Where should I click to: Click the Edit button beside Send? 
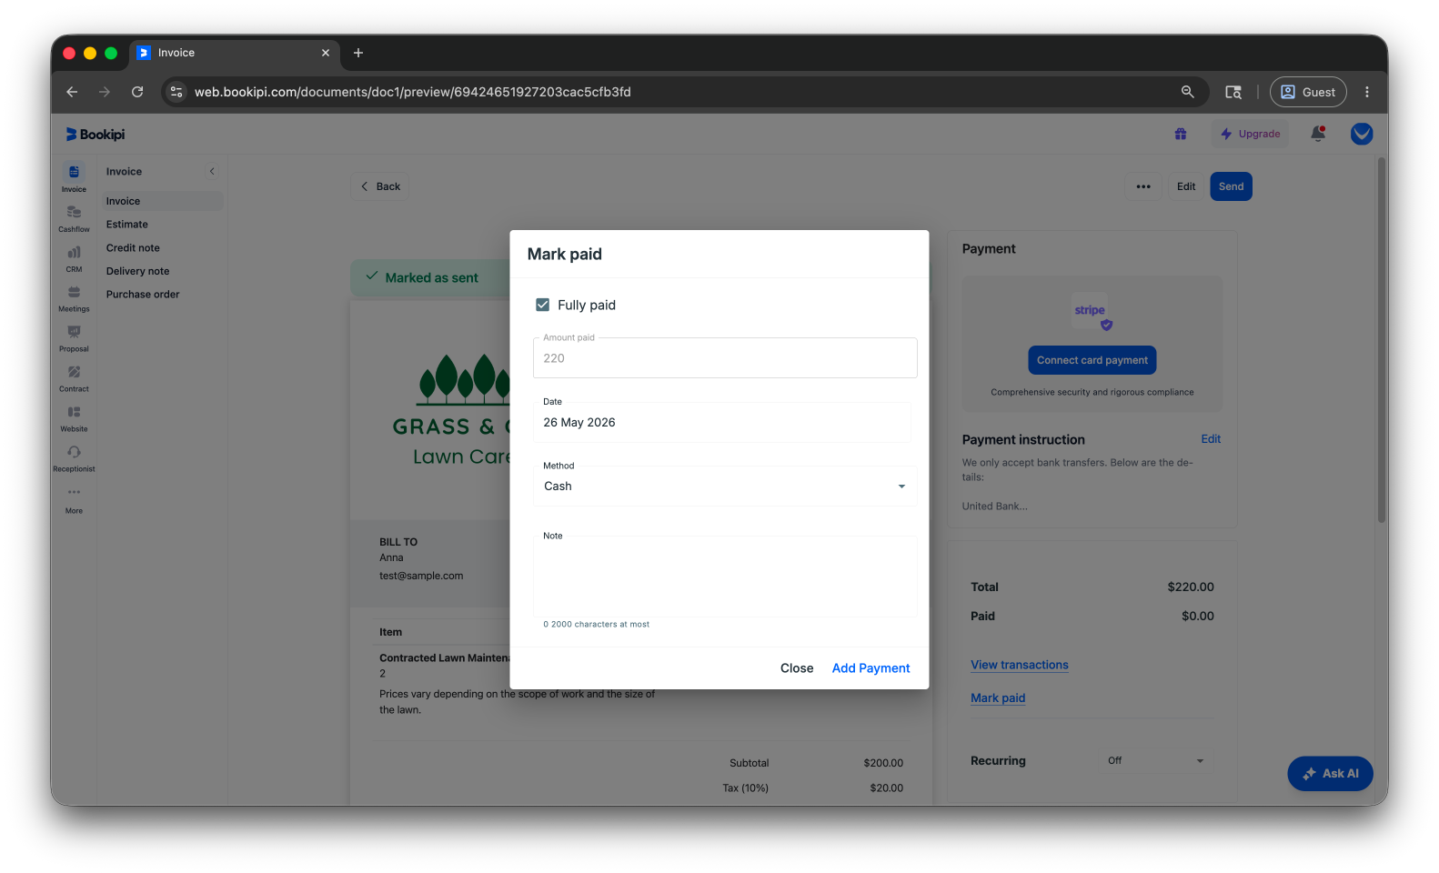click(1186, 186)
